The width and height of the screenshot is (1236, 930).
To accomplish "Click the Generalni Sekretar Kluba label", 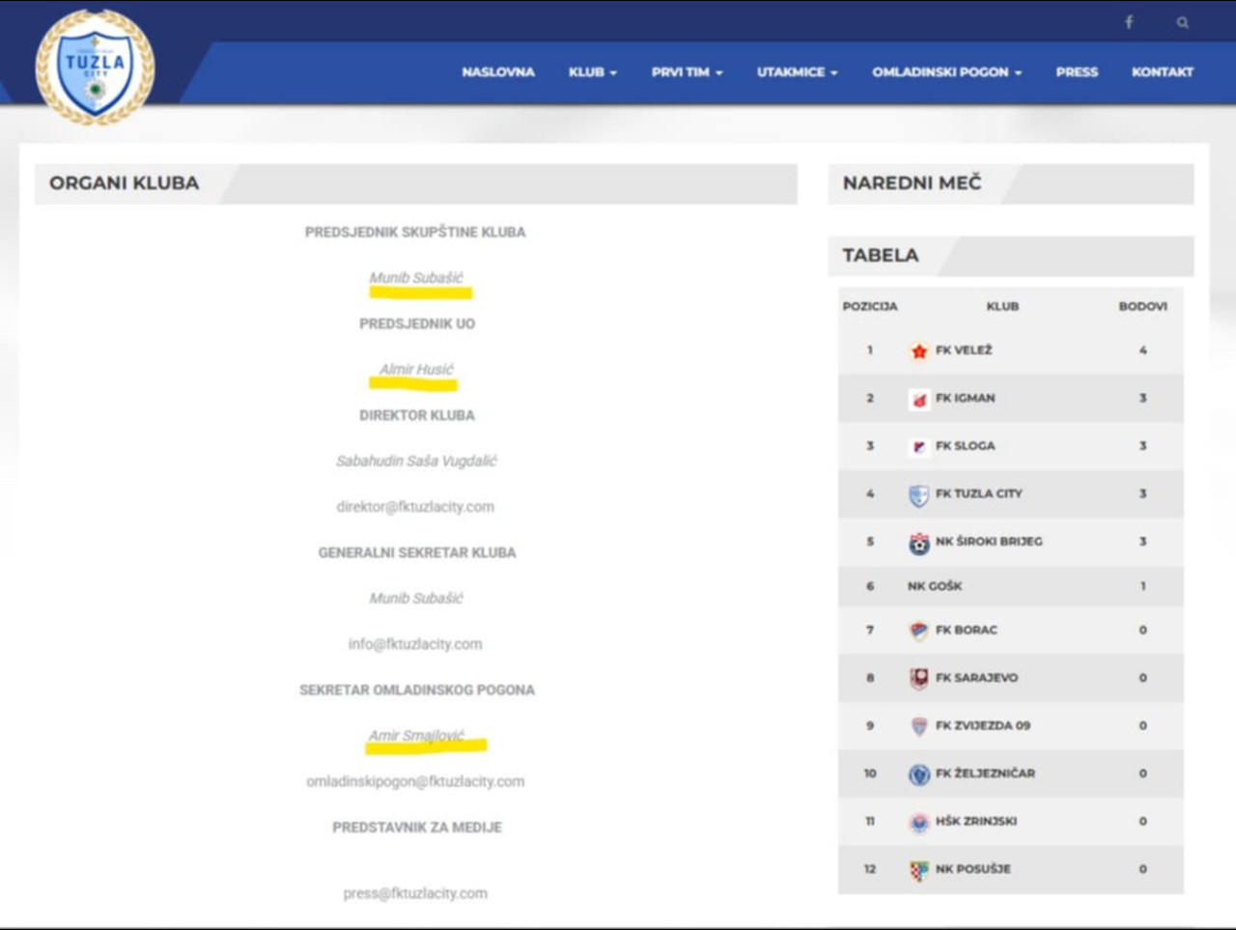I will pyautogui.click(x=417, y=553).
